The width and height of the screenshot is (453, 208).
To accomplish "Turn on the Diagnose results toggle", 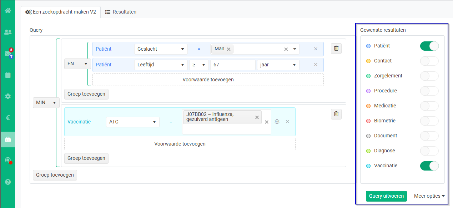I will click(x=429, y=151).
